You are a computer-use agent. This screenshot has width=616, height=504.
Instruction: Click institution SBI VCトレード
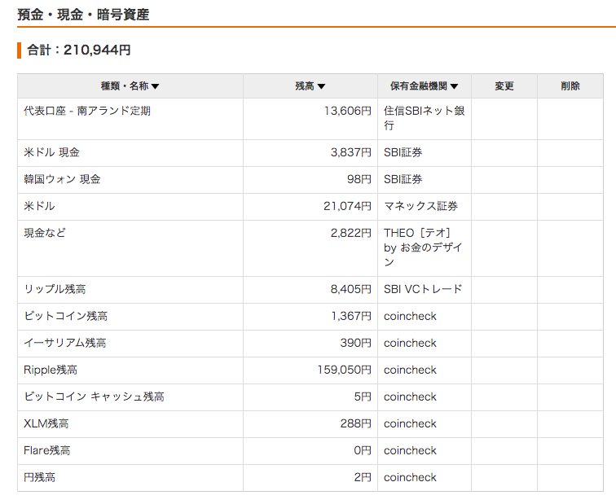coord(423,289)
